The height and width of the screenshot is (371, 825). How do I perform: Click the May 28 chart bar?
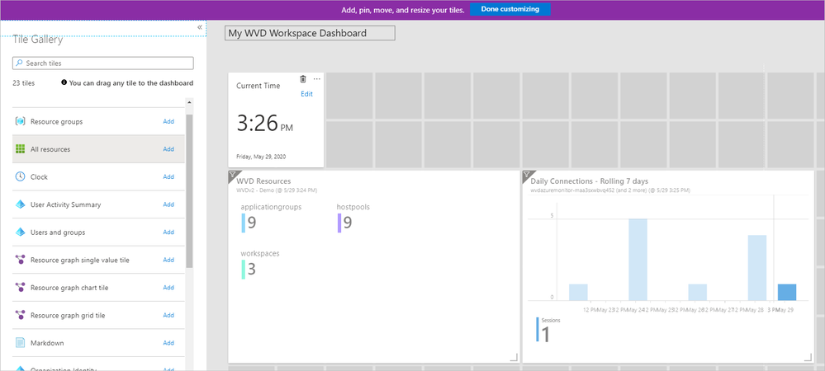pos(757,267)
